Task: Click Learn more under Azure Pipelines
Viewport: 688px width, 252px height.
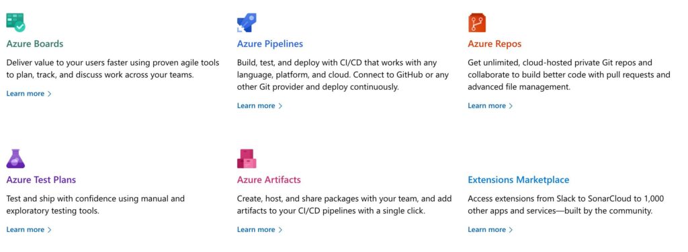Action: 256,106
